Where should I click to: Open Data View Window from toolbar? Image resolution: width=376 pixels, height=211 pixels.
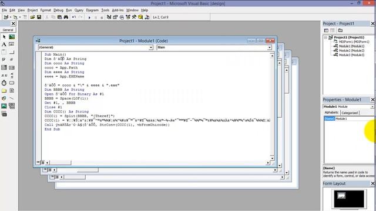pos(140,17)
